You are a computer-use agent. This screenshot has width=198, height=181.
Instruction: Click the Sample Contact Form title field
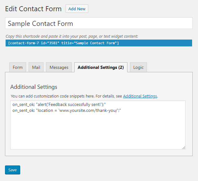(99, 23)
